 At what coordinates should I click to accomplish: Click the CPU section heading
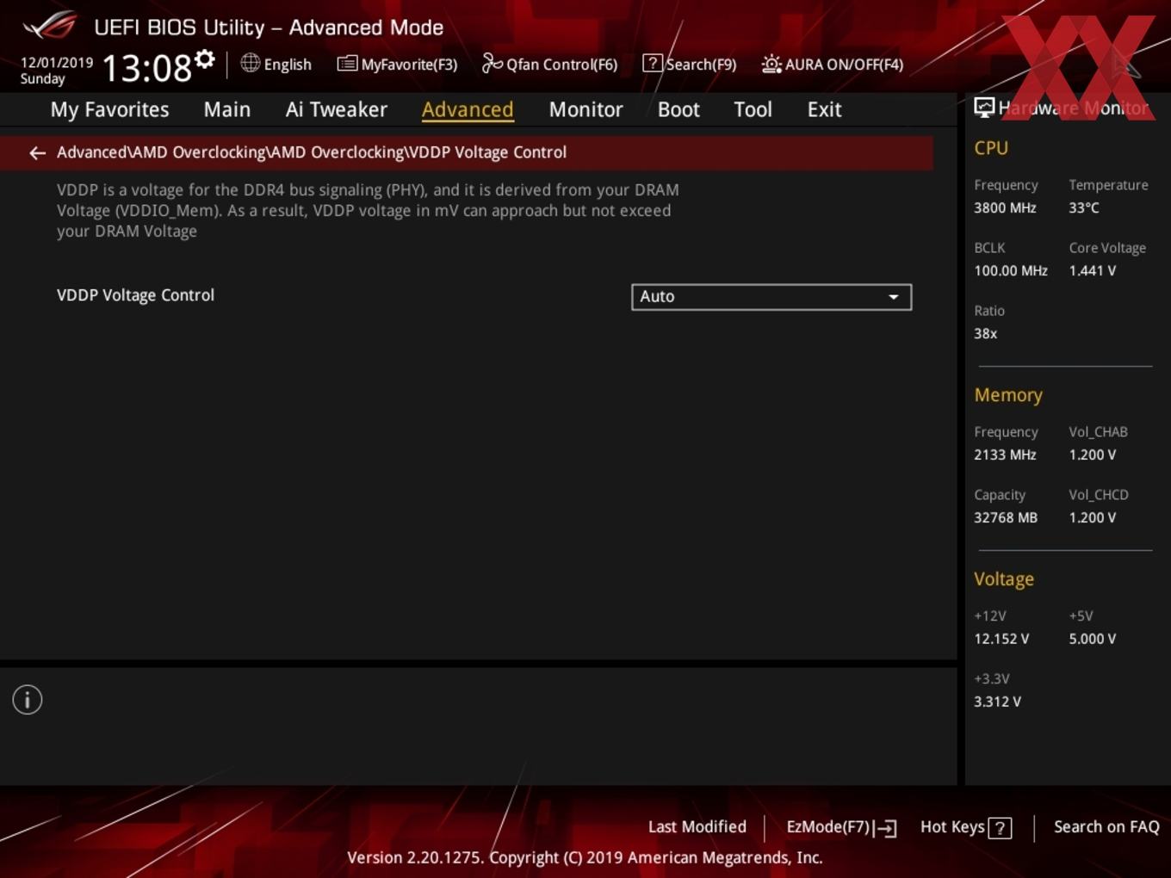pyautogui.click(x=991, y=148)
